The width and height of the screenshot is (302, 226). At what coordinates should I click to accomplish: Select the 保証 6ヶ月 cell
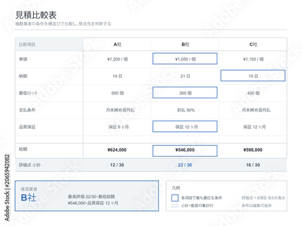coord(117,127)
